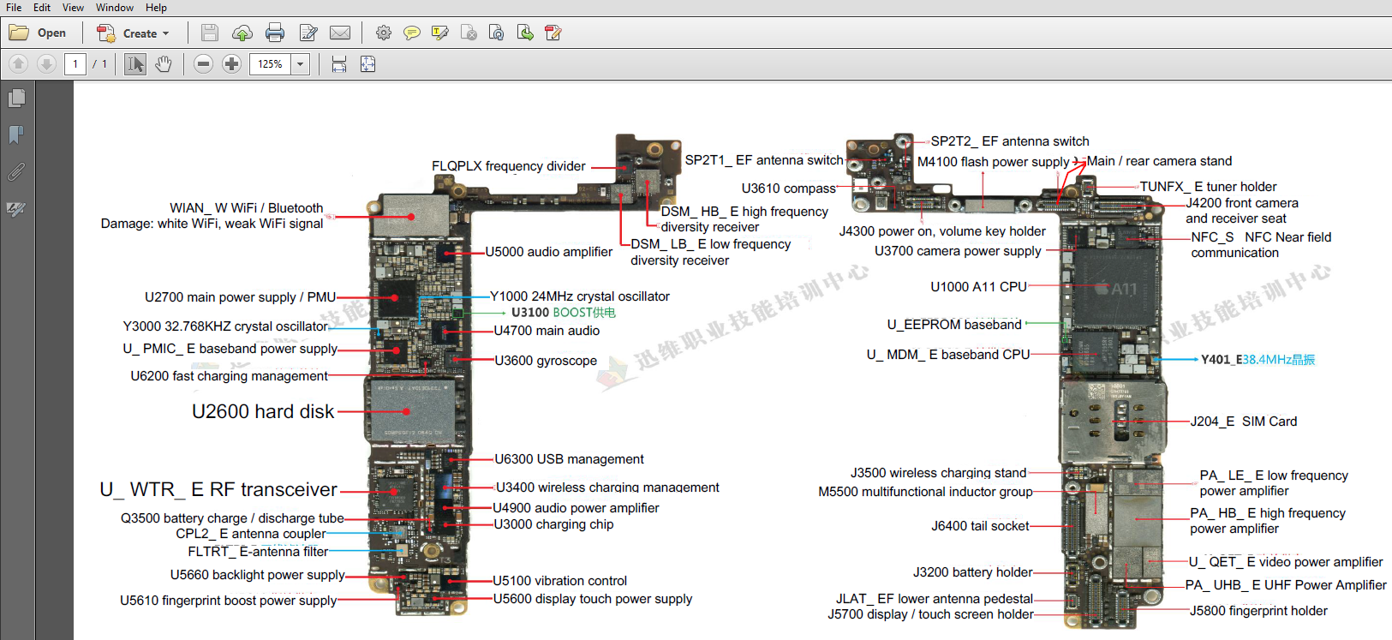The width and height of the screenshot is (1392, 640).
Task: Open the Bookmarks side panel
Action: pyautogui.click(x=15, y=135)
